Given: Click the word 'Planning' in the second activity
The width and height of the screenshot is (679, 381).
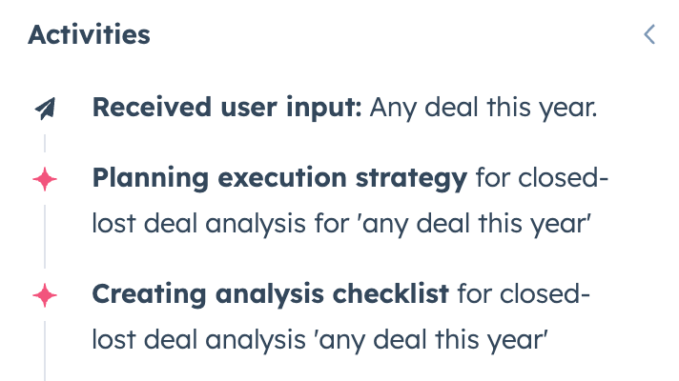Looking at the screenshot, I should [x=143, y=179].
